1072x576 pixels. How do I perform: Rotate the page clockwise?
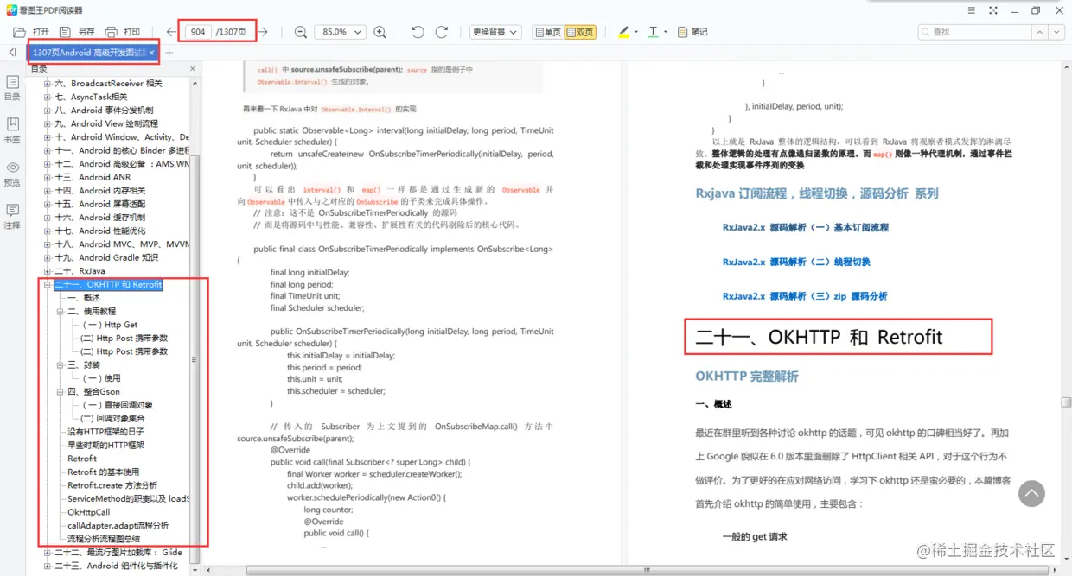point(441,32)
